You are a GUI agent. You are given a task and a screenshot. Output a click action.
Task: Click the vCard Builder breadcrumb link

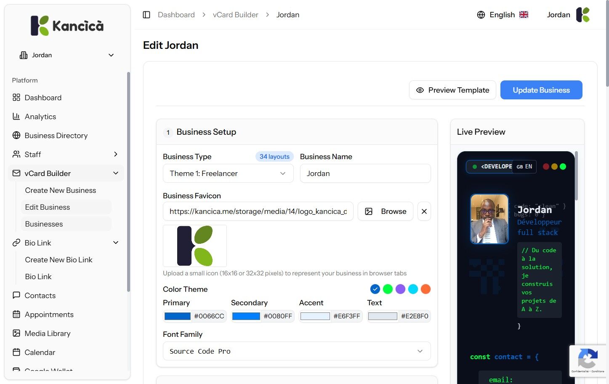click(x=236, y=15)
